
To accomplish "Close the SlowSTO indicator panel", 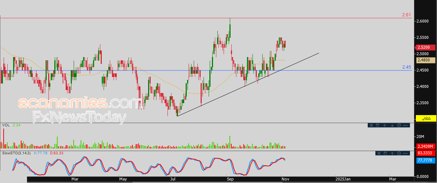I will (379, 153).
